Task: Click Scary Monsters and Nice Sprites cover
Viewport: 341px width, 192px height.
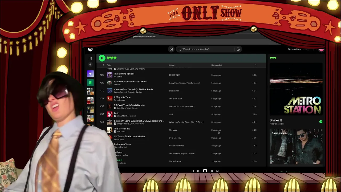Action: pos(109,83)
